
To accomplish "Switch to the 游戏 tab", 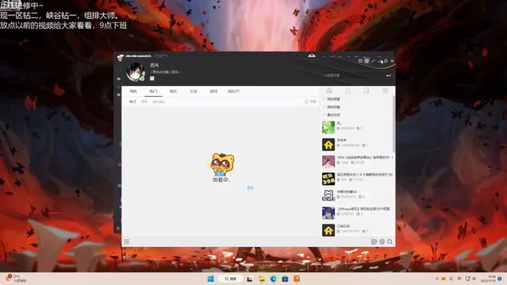I will [x=214, y=91].
